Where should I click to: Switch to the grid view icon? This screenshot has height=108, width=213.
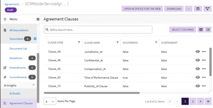point(201,30)
